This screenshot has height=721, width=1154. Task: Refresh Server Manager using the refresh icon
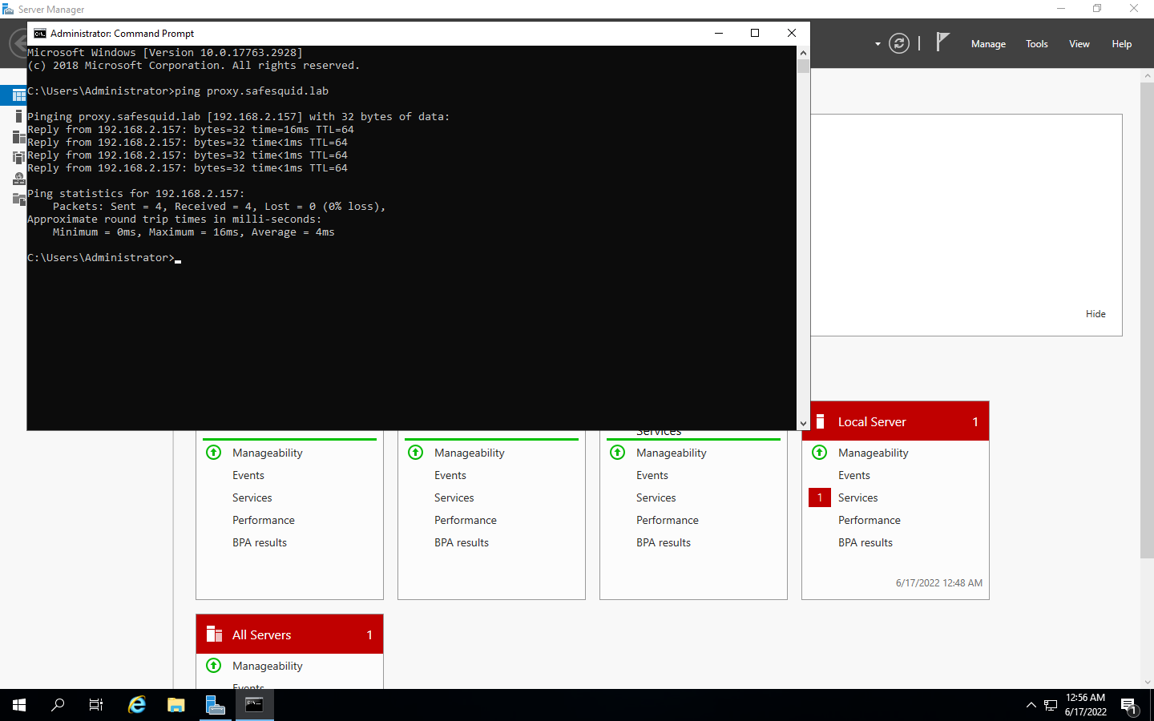898,43
